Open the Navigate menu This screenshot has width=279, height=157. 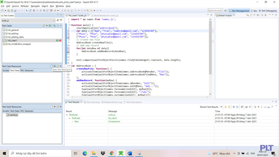pos(35,6)
